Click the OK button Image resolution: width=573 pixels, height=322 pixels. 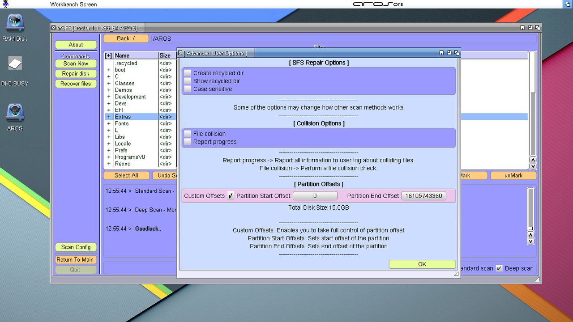(422, 264)
